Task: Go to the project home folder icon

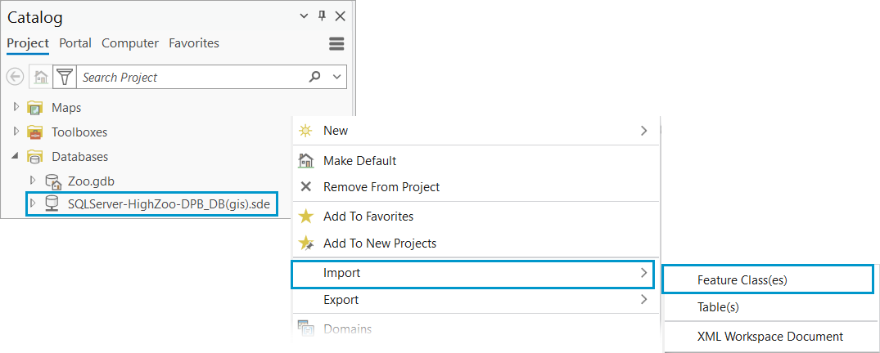Action: (41, 78)
